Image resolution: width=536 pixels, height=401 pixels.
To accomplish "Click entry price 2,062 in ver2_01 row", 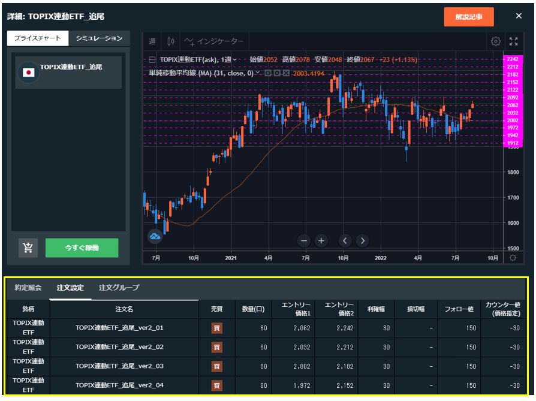I will 302,328.
